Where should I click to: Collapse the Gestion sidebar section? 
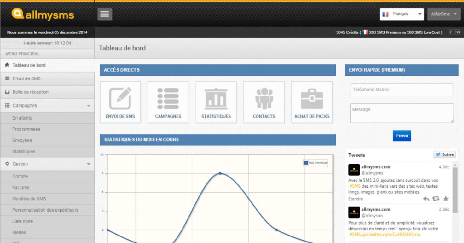pos(88,164)
